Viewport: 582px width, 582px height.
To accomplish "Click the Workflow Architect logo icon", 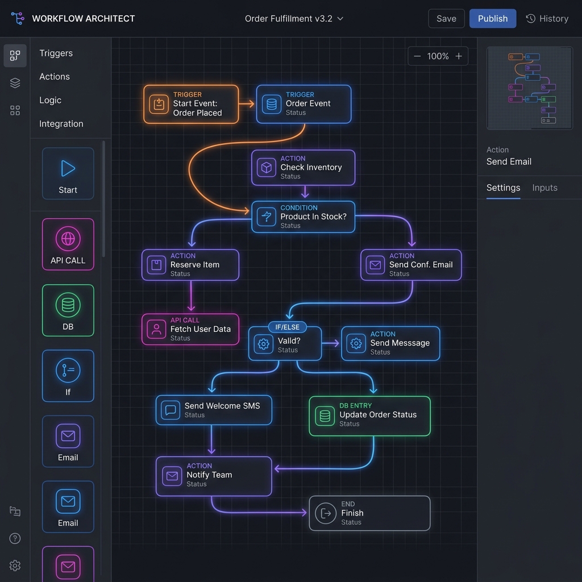I will (x=18, y=18).
